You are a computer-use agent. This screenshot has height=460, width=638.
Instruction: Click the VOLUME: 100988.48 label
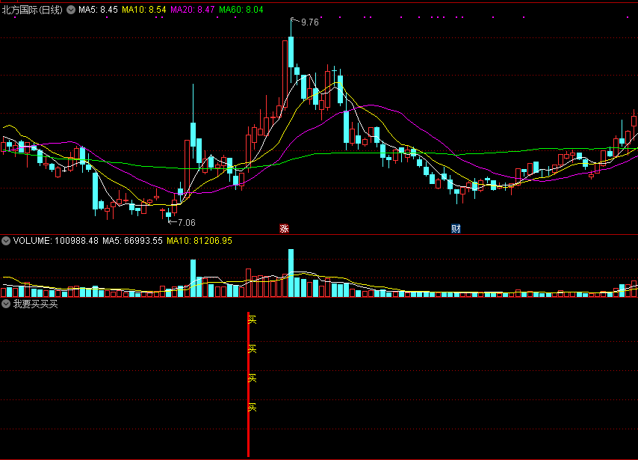point(56,241)
